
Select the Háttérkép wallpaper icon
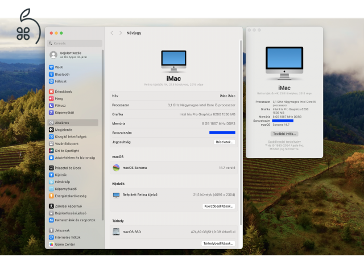(x=51, y=182)
